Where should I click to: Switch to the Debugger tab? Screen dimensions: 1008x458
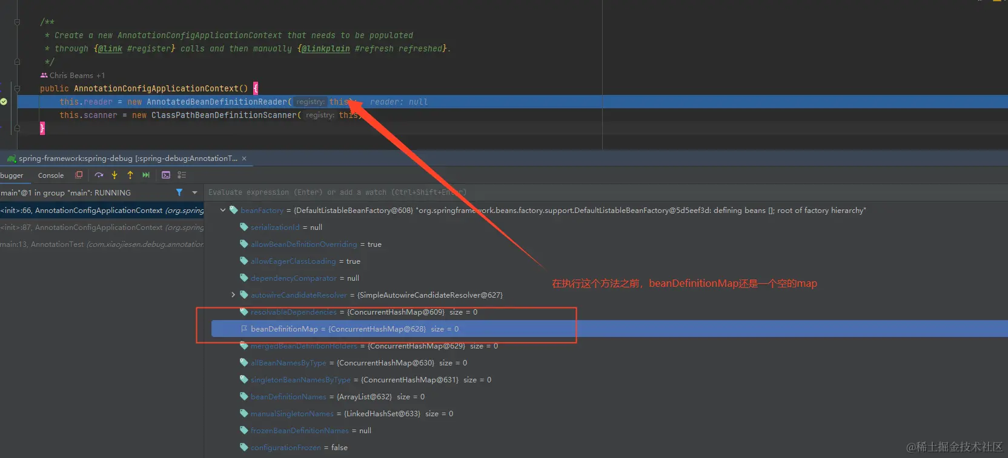point(12,175)
